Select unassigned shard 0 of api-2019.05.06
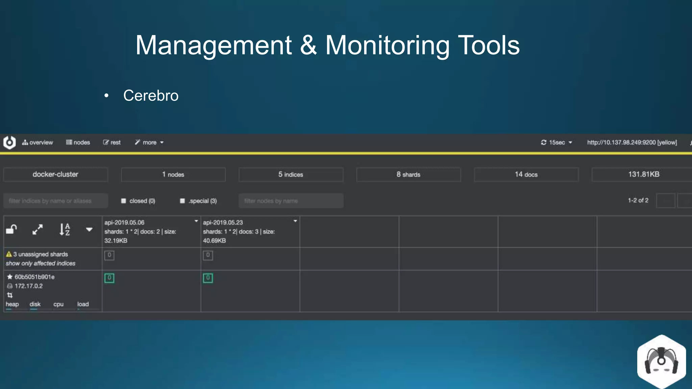 (x=109, y=255)
